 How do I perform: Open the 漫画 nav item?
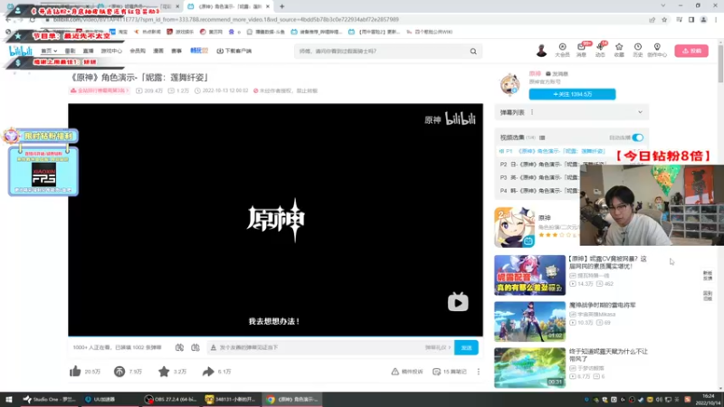[158, 51]
